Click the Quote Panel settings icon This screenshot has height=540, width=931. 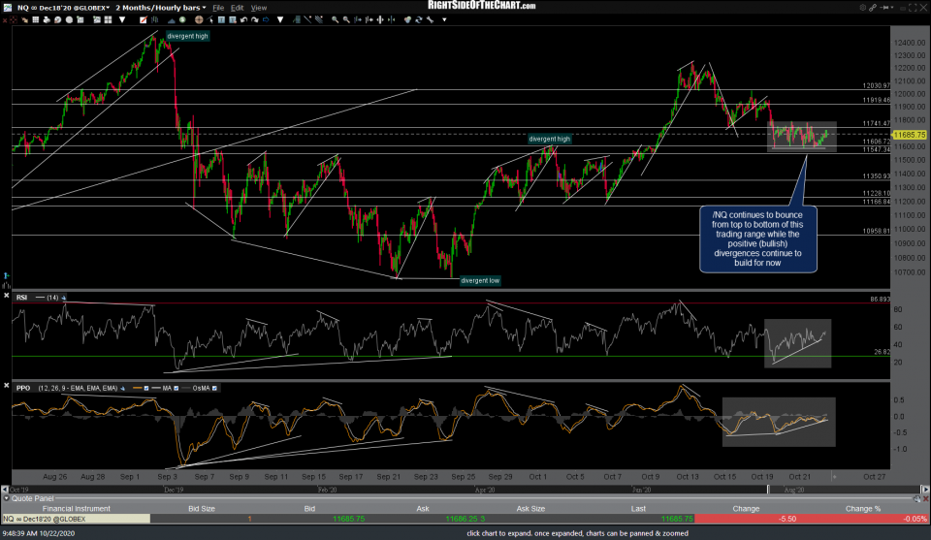tap(918, 498)
